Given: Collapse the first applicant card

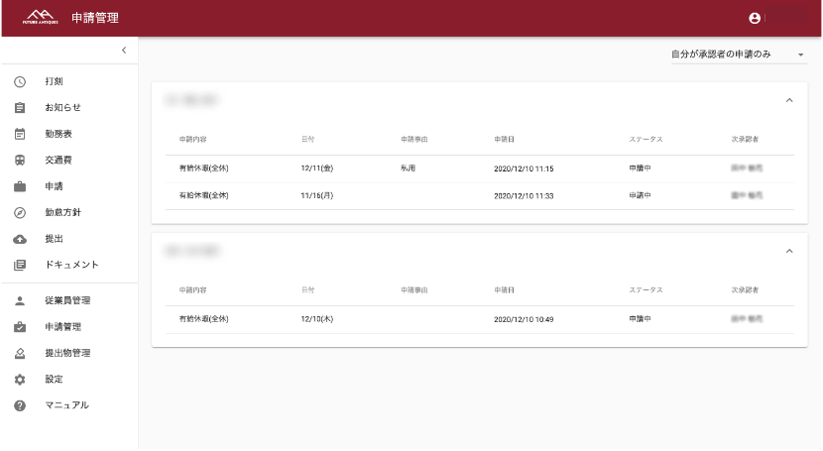Looking at the screenshot, I should pyautogui.click(x=789, y=100).
